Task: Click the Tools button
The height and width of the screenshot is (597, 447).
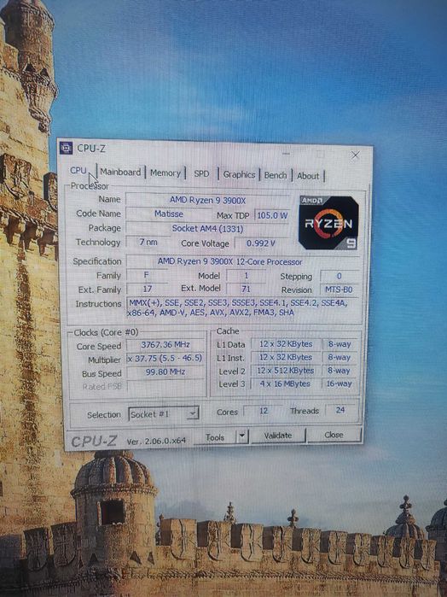Action: 215,437
